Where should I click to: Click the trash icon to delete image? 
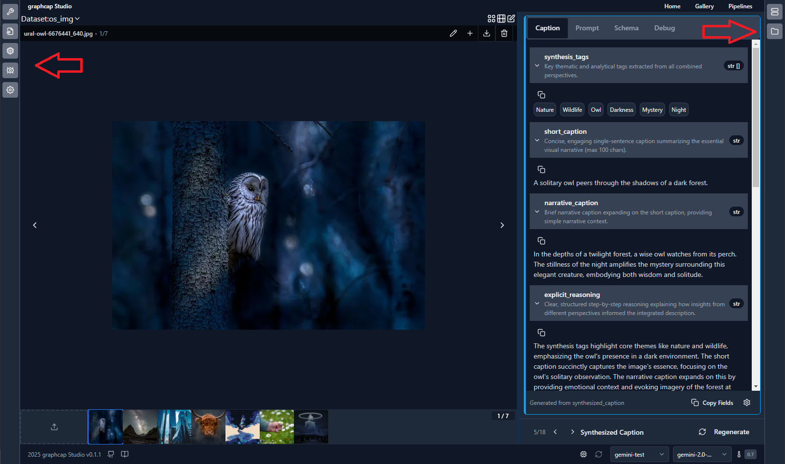[x=504, y=33]
